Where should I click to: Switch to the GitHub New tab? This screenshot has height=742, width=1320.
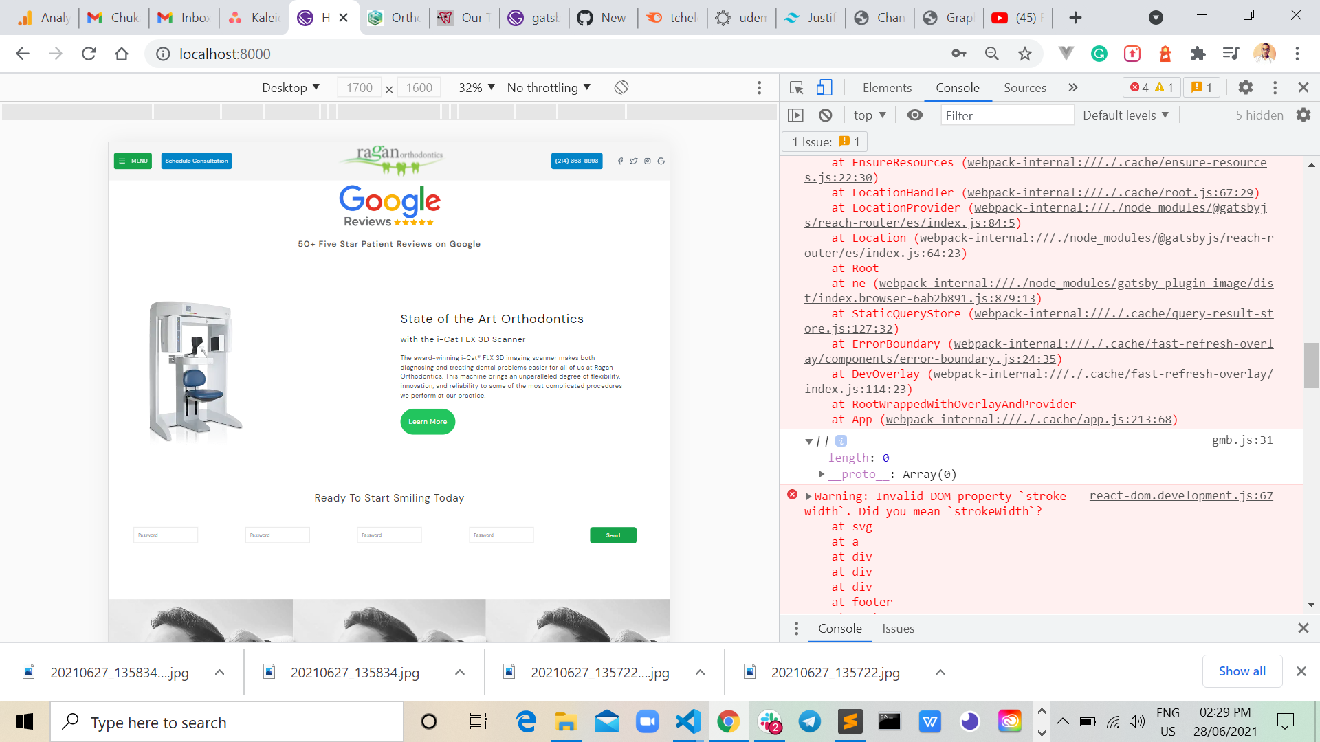[x=602, y=18]
